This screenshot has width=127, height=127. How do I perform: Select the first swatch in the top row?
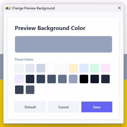(x=19, y=68)
